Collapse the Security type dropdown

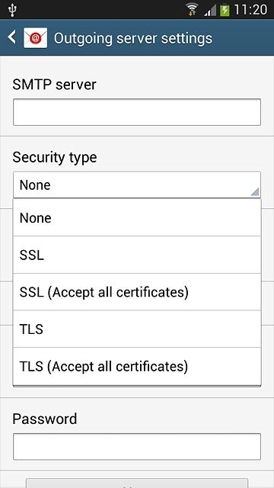pos(137,185)
